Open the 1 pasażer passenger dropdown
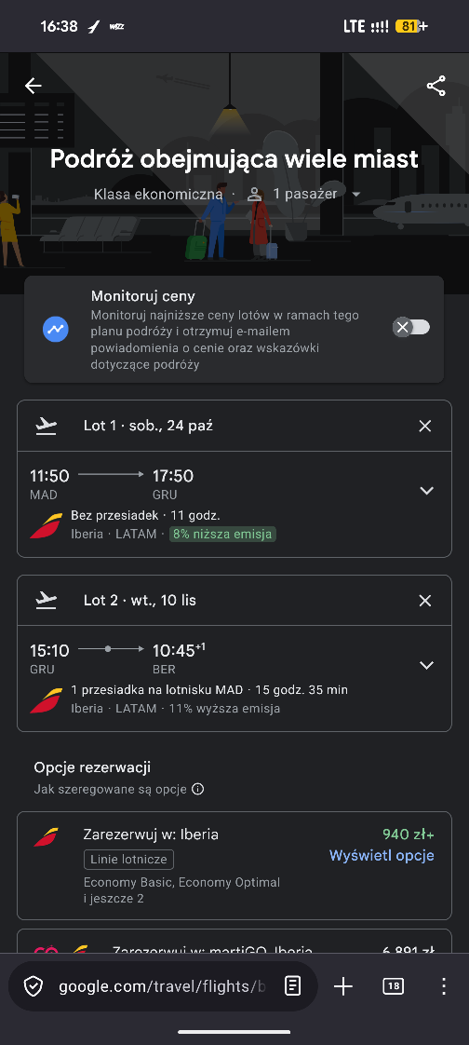Image resolution: width=469 pixels, height=1045 pixels. [303, 194]
